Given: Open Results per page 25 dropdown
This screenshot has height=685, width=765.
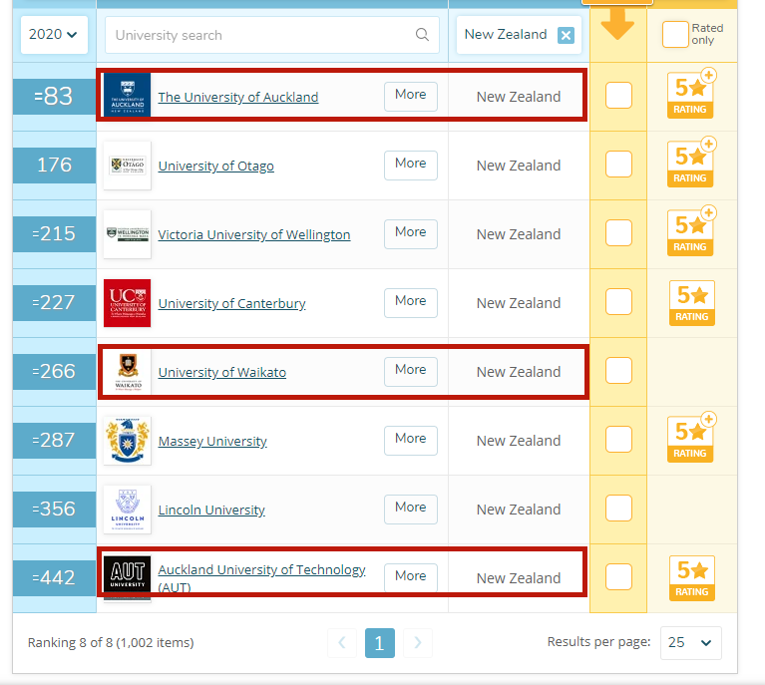Looking at the screenshot, I should [x=690, y=642].
